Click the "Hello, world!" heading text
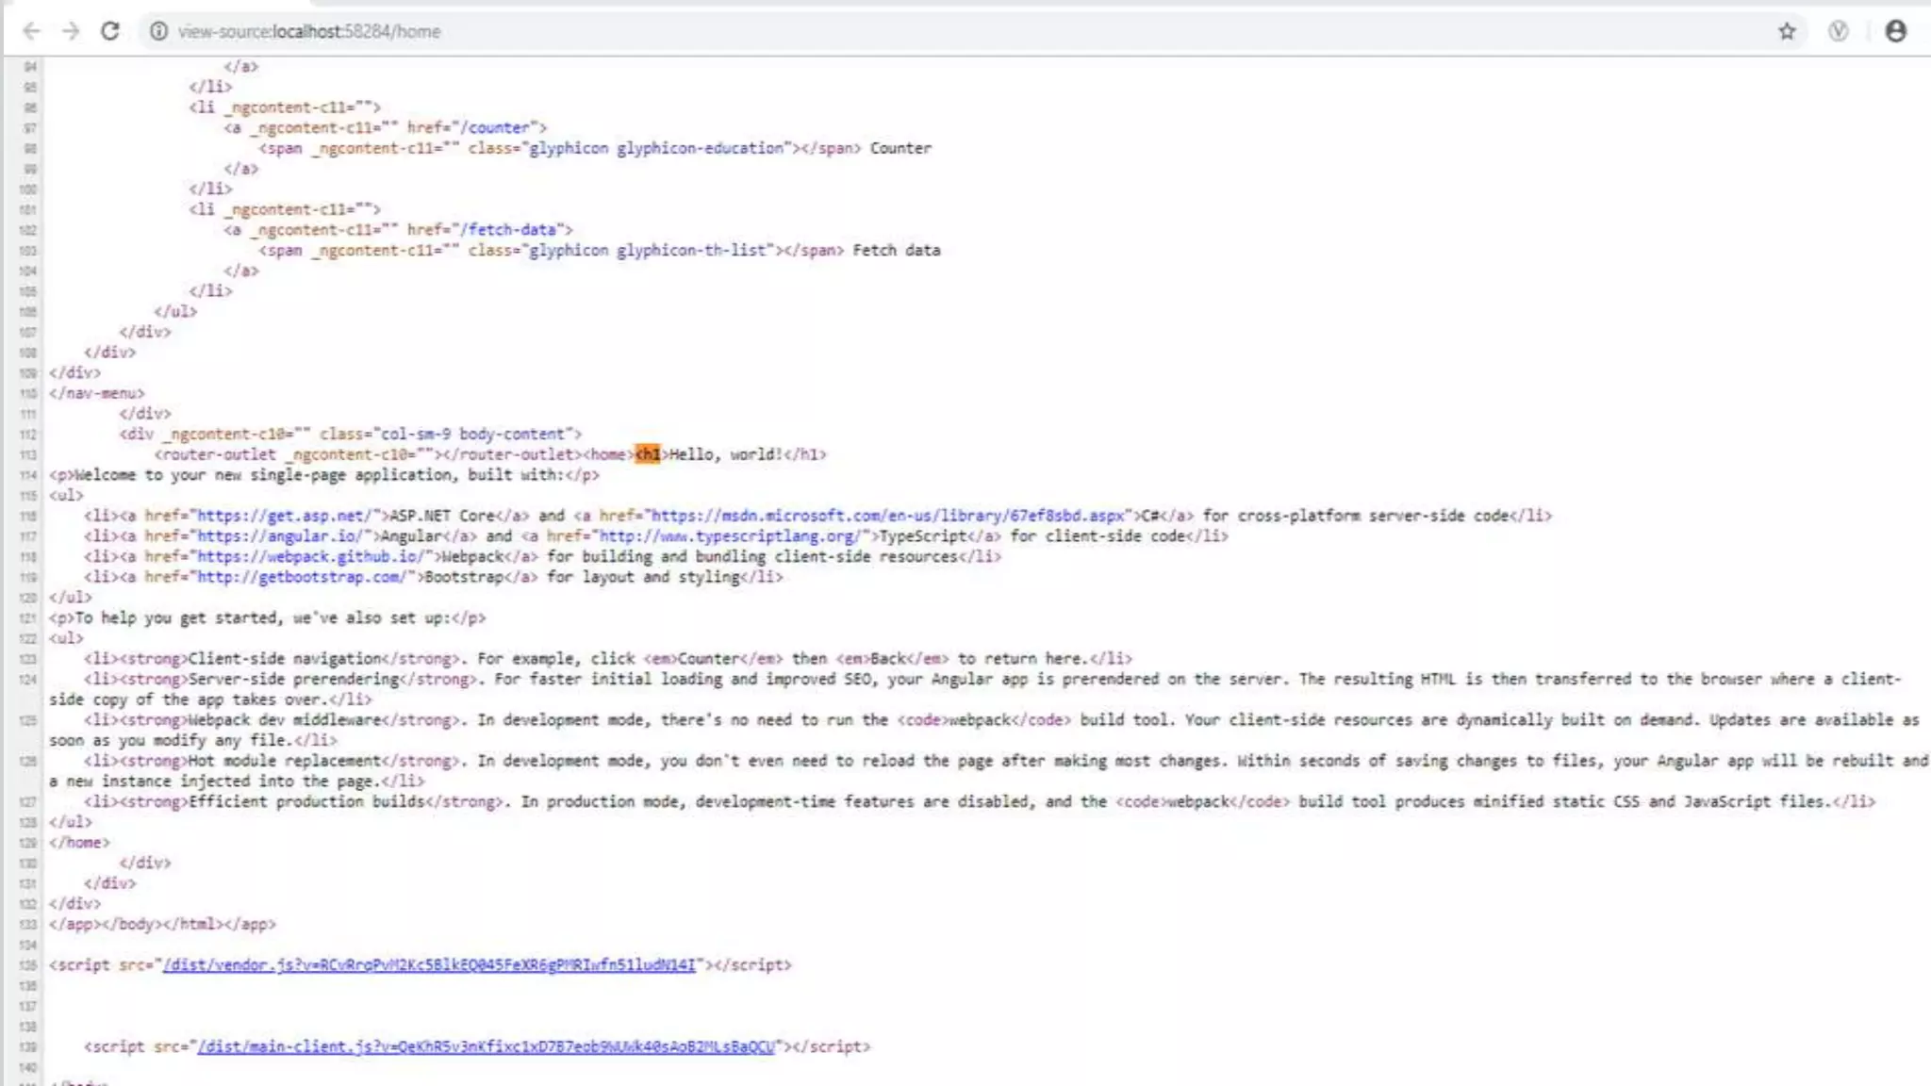This screenshot has height=1086, width=1931. pos(726,454)
